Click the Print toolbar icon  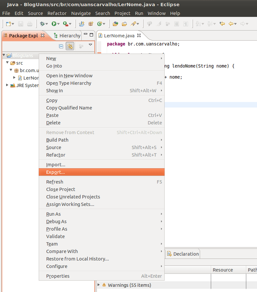(x=30, y=24)
